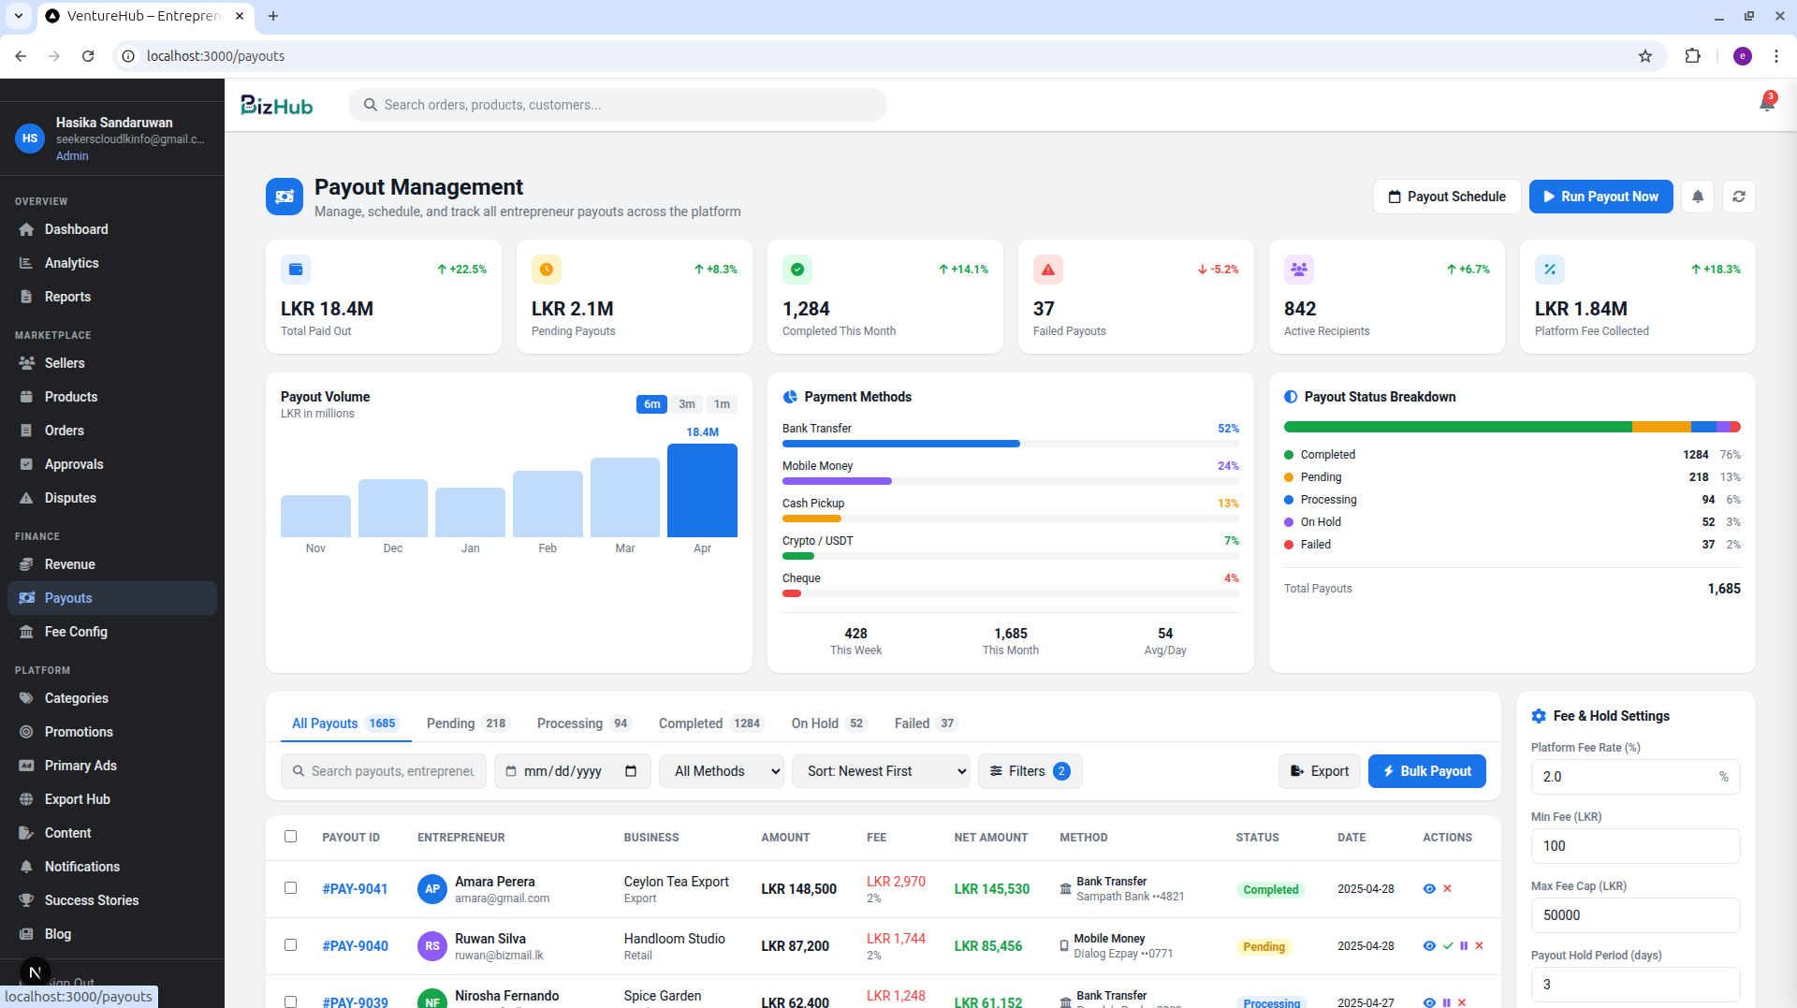Cancel payout #PAY-9041 using the red X icon
Viewport: 1797px width, 1008px height.
tap(1447, 889)
